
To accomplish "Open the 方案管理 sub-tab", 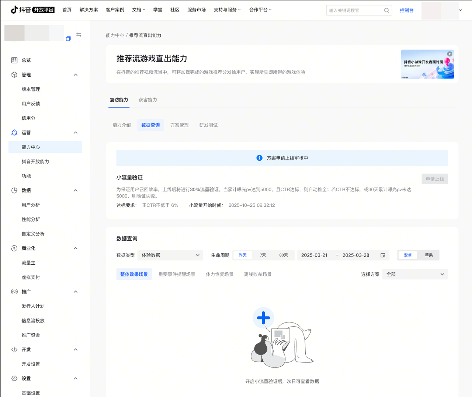I will [x=179, y=125].
